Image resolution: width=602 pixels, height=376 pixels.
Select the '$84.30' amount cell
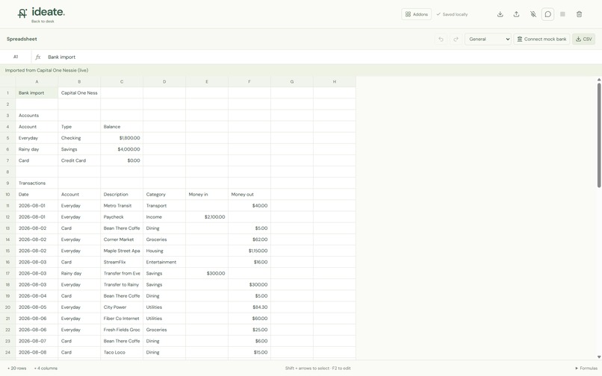coord(249,307)
